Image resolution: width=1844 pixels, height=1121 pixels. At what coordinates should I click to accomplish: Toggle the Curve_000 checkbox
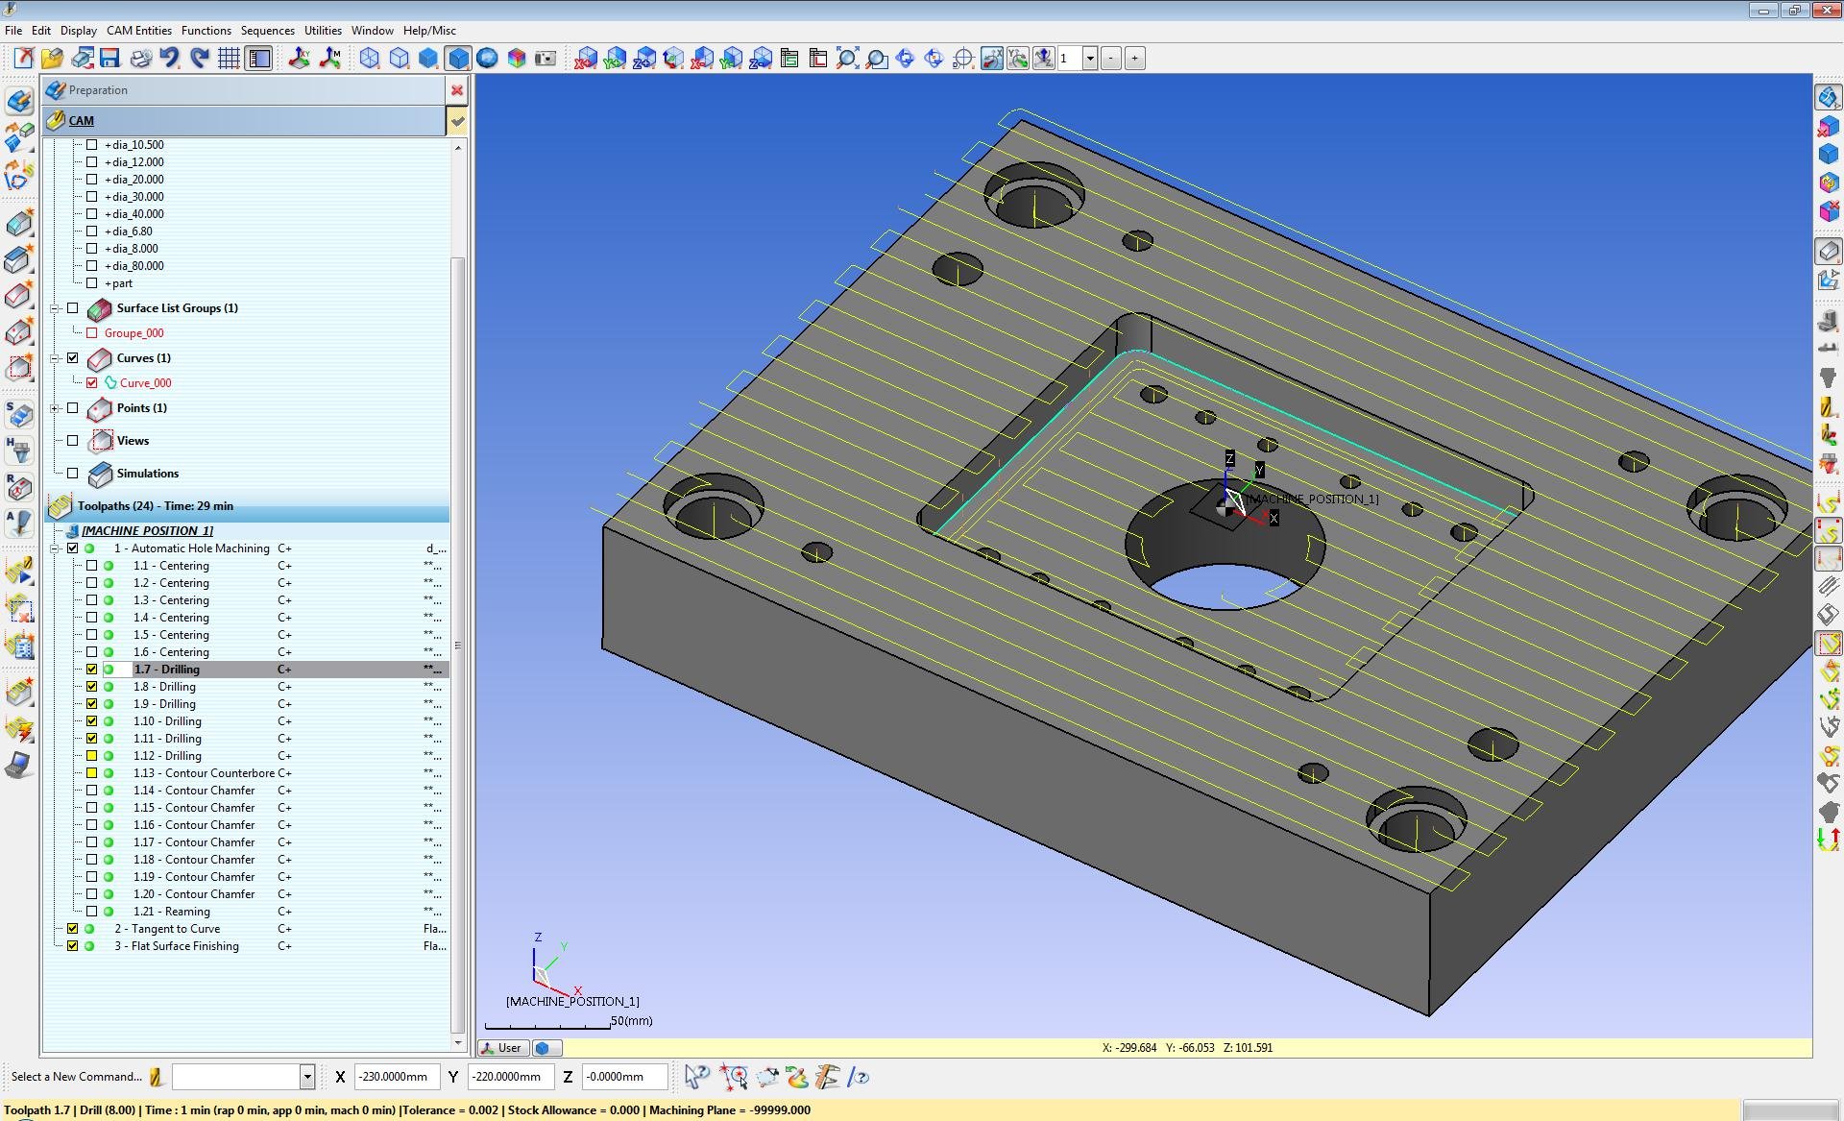[x=92, y=382]
